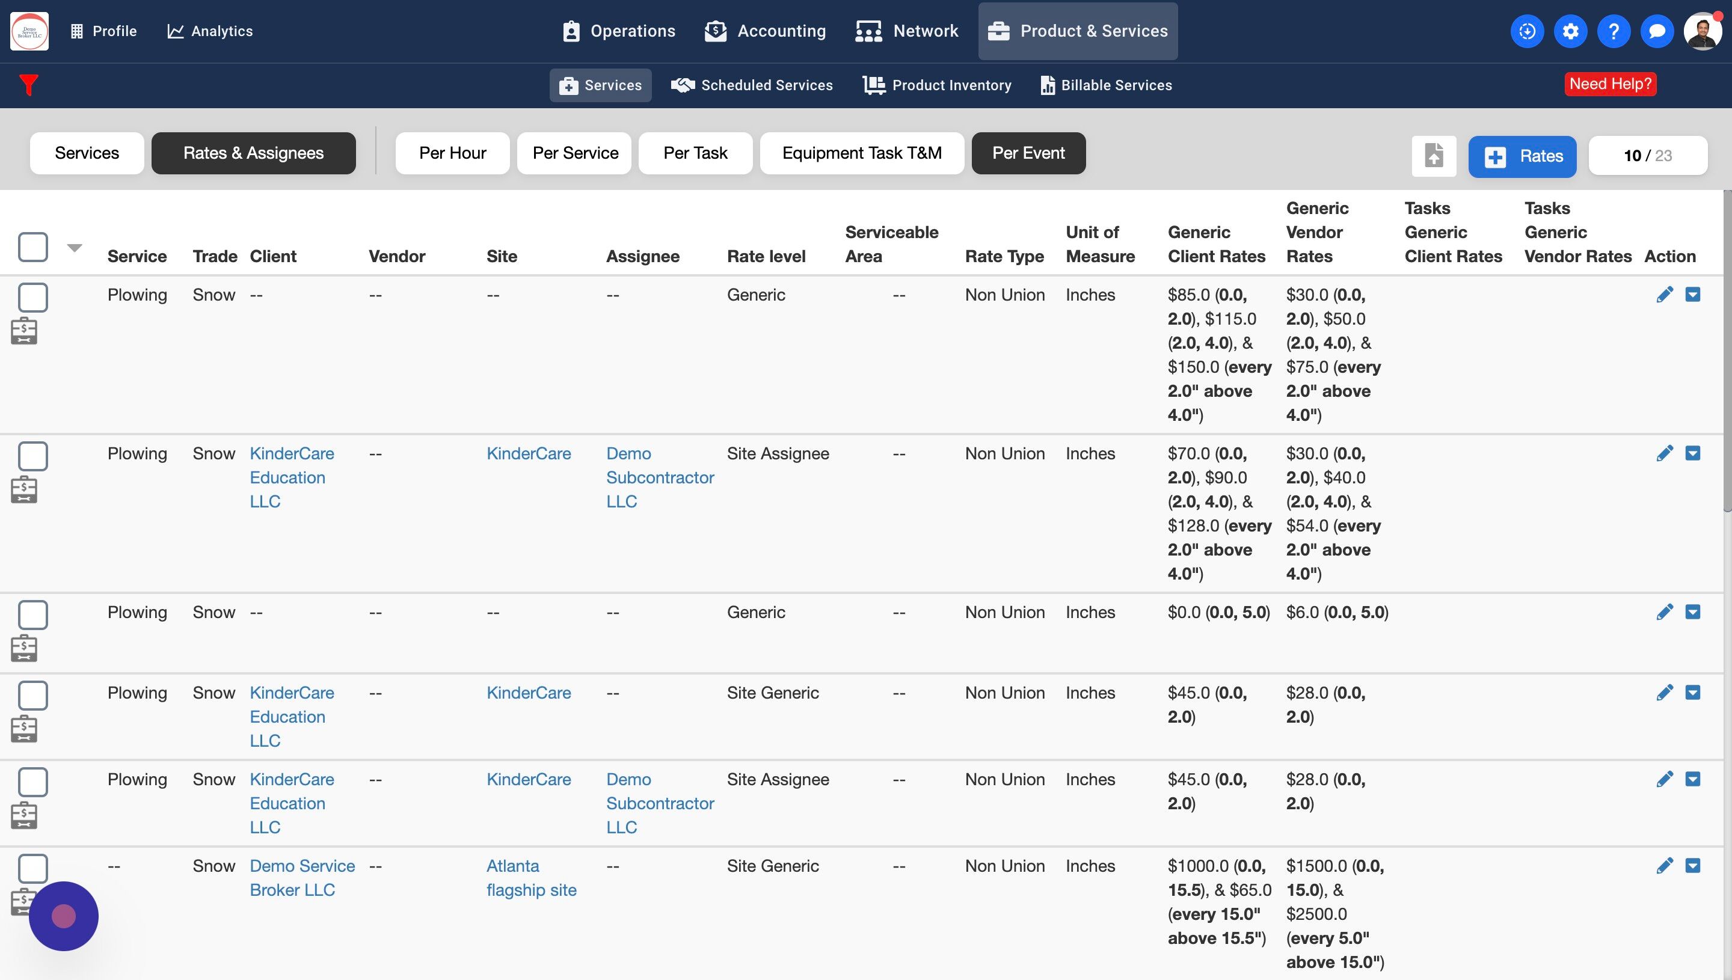Click the red filter funnel icon
Screen dimensions: 1732x980
(28, 85)
